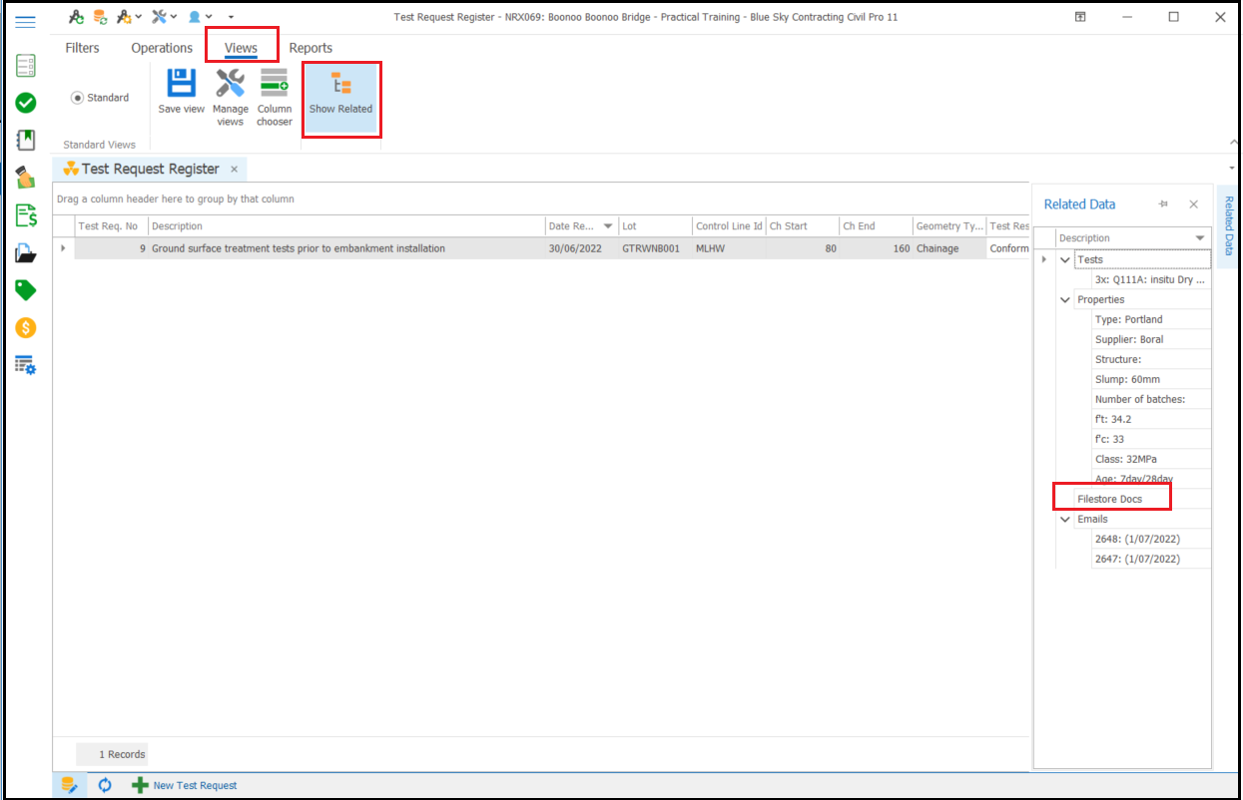Select the Standard view radio button
The image size is (1243, 800).
(x=77, y=98)
